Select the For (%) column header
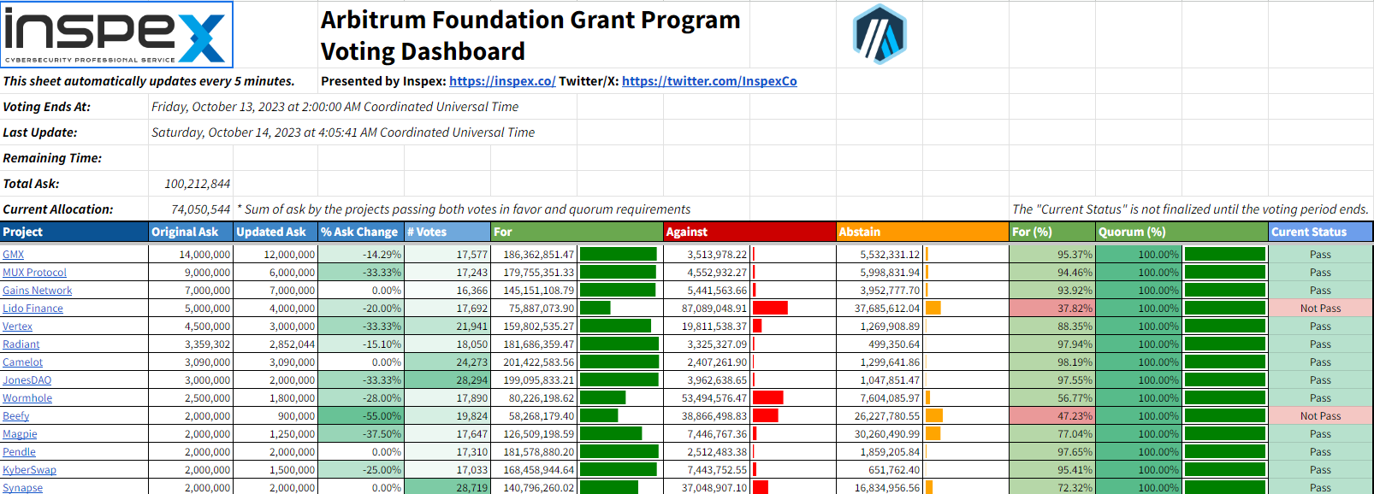Screen dimensions: 1374x494 [1052, 232]
